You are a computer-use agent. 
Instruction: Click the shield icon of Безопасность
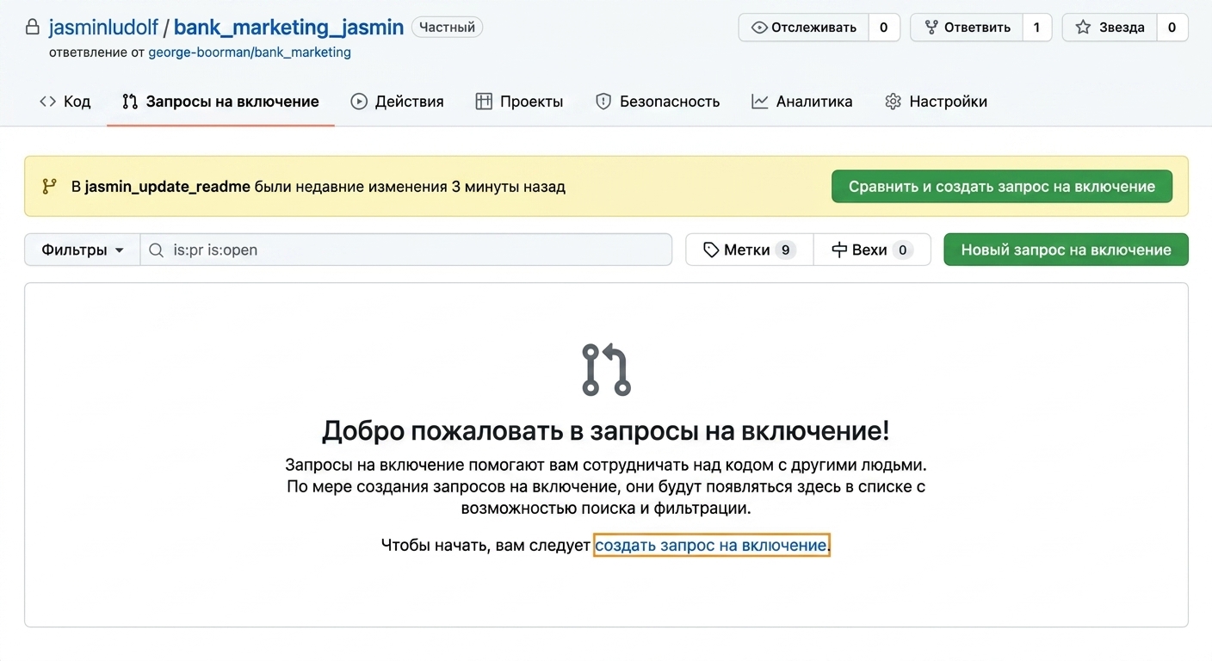pyautogui.click(x=603, y=102)
